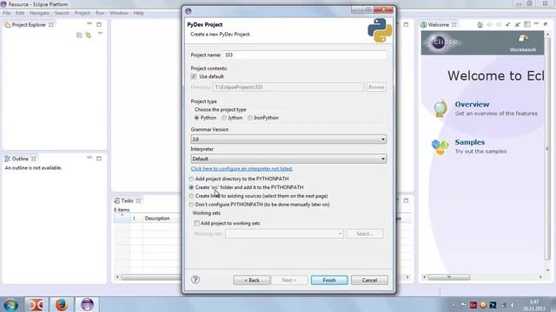Screen dimensions: 556x312
Task: Restore the Welcome view panel
Action: click(x=546, y=24)
